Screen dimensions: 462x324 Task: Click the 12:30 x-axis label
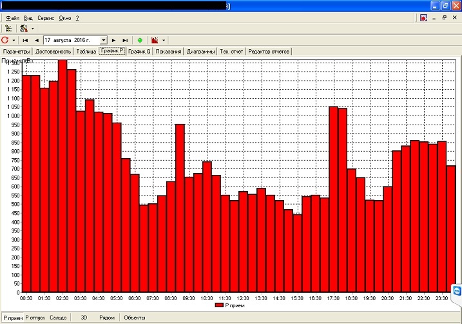pos(243,298)
